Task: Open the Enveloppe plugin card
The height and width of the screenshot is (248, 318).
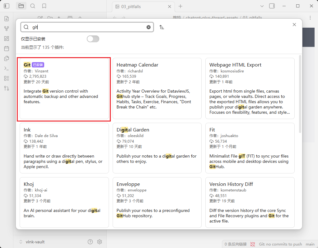Action: pos(157,202)
